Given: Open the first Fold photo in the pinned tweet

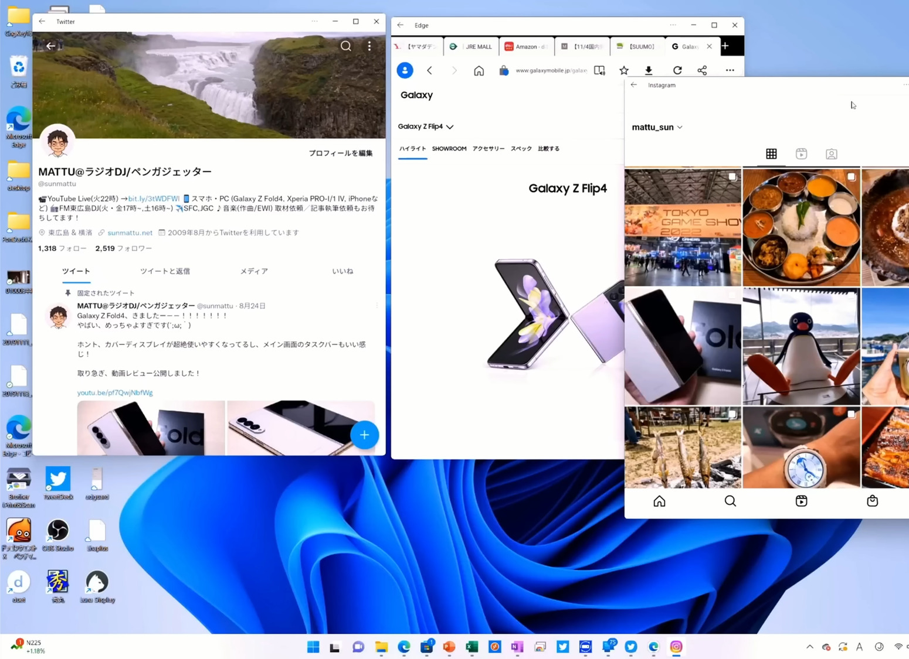Looking at the screenshot, I should [151, 428].
